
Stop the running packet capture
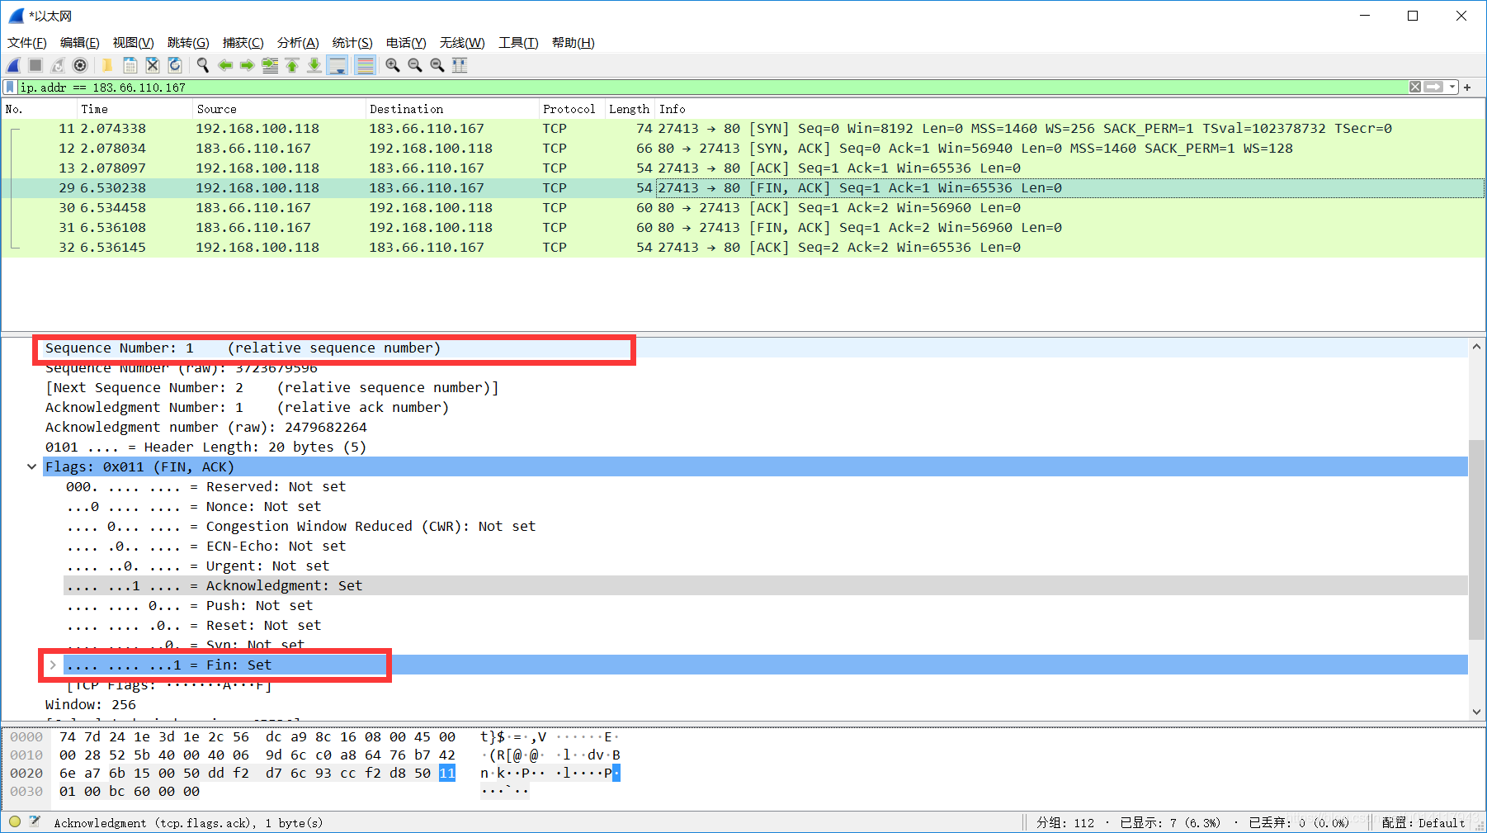pos(35,65)
